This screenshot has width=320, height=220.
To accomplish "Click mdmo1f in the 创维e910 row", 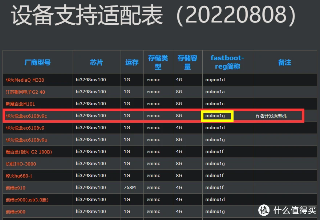I will click(215, 188).
